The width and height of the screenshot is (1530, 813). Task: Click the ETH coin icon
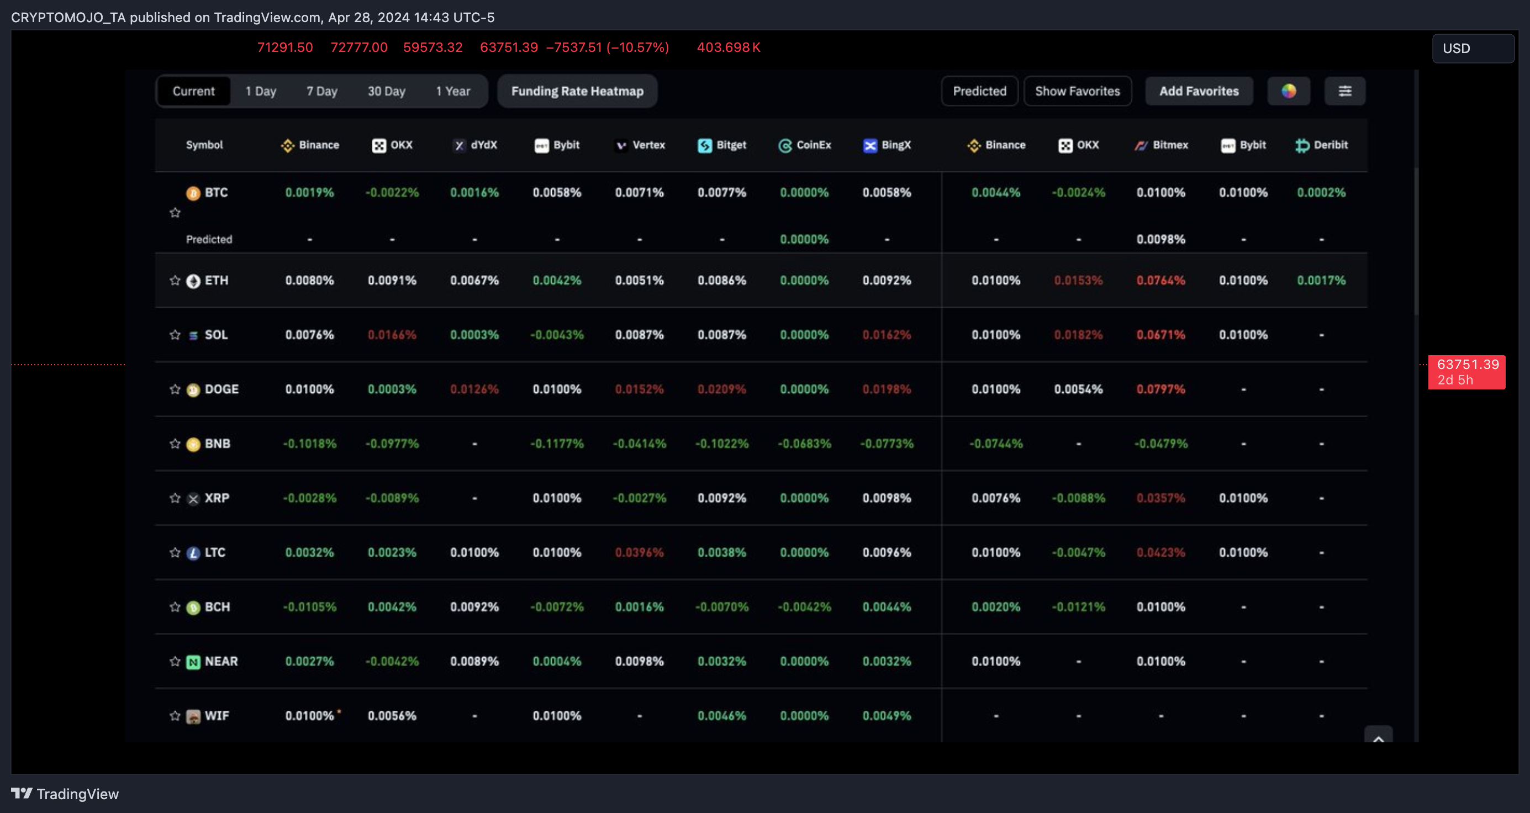click(x=193, y=281)
